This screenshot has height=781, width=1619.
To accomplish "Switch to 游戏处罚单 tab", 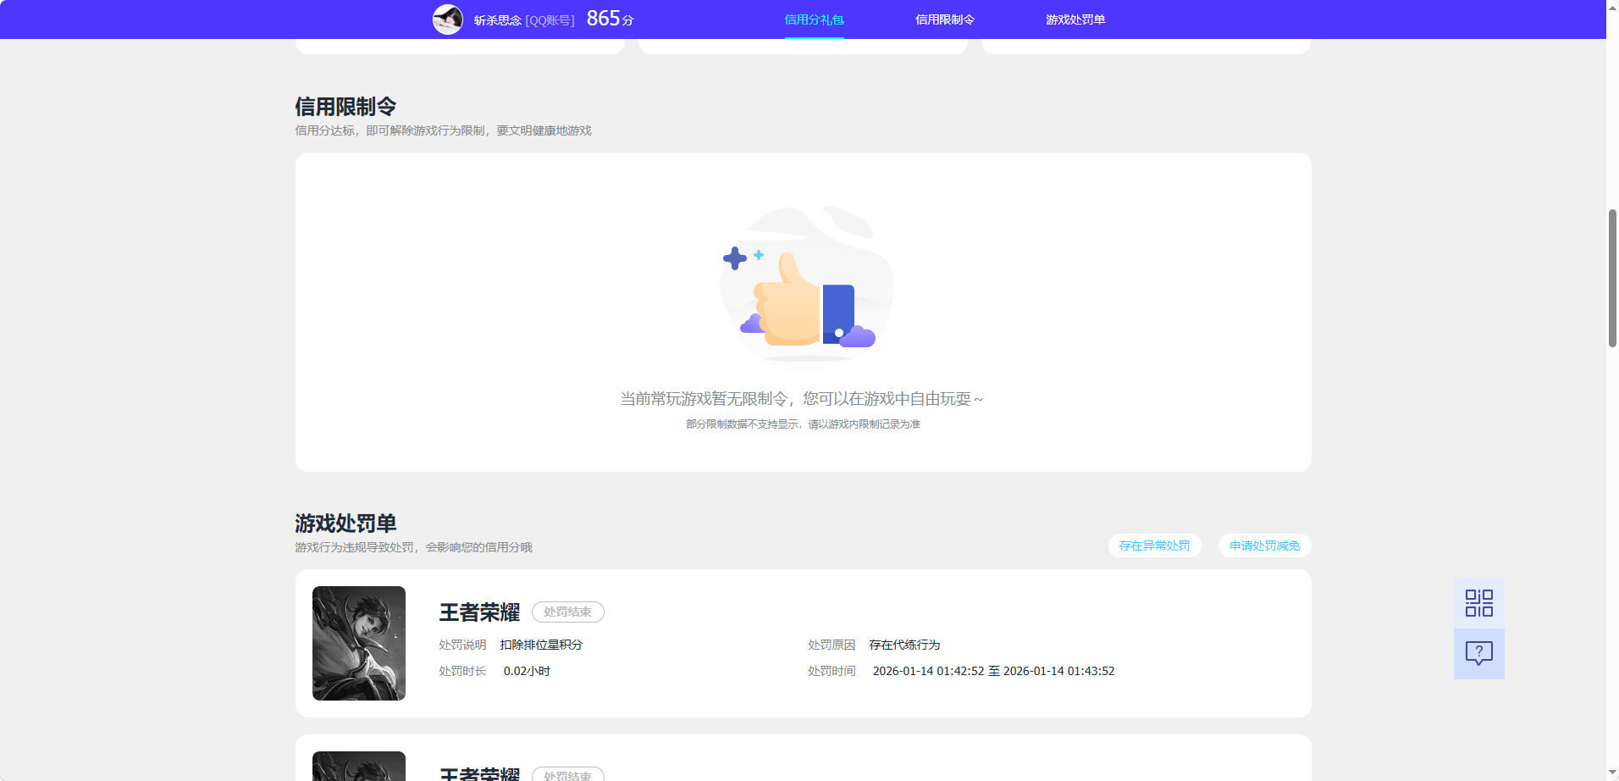I will 1075,19.
